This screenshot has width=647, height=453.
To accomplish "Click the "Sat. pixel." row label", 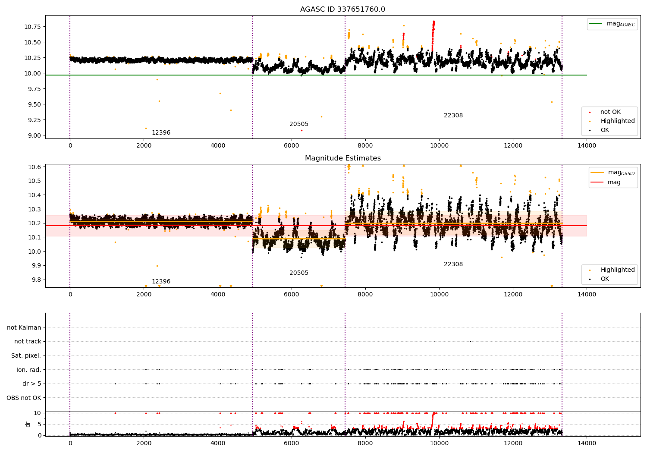I will pos(26,356).
